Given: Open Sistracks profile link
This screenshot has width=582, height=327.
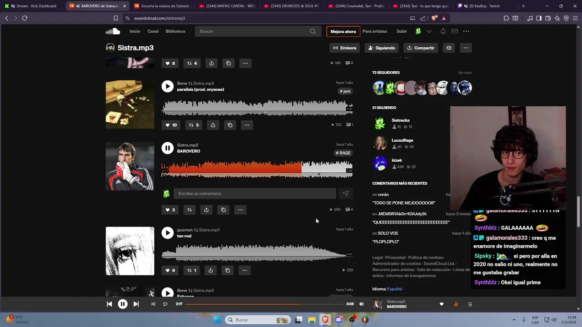Looking at the screenshot, I should 401,120.
